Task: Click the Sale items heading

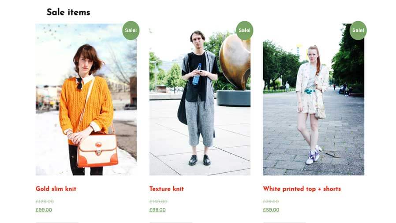Action: (x=68, y=12)
